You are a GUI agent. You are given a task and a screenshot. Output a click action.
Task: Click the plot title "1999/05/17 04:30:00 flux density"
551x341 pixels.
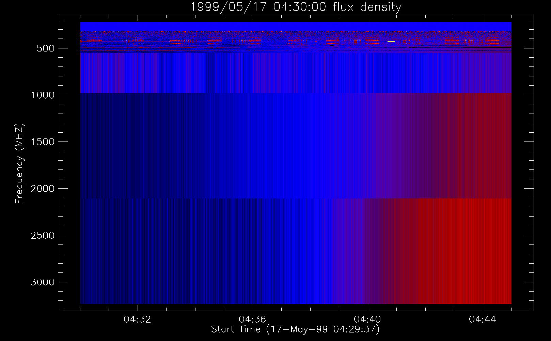296,7
